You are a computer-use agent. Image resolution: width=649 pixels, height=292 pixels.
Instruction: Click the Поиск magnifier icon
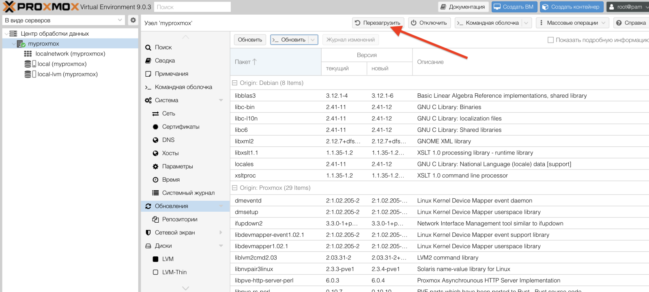point(148,47)
